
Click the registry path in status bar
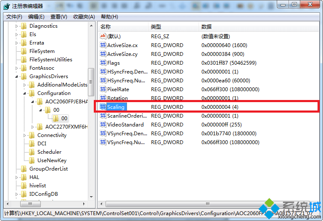click(x=158, y=213)
